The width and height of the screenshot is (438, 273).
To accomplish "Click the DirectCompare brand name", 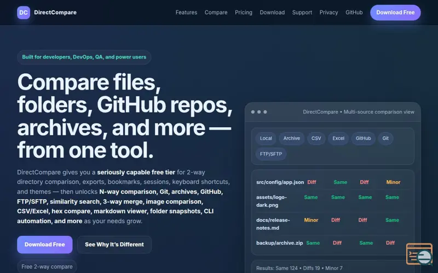I will pos(55,13).
